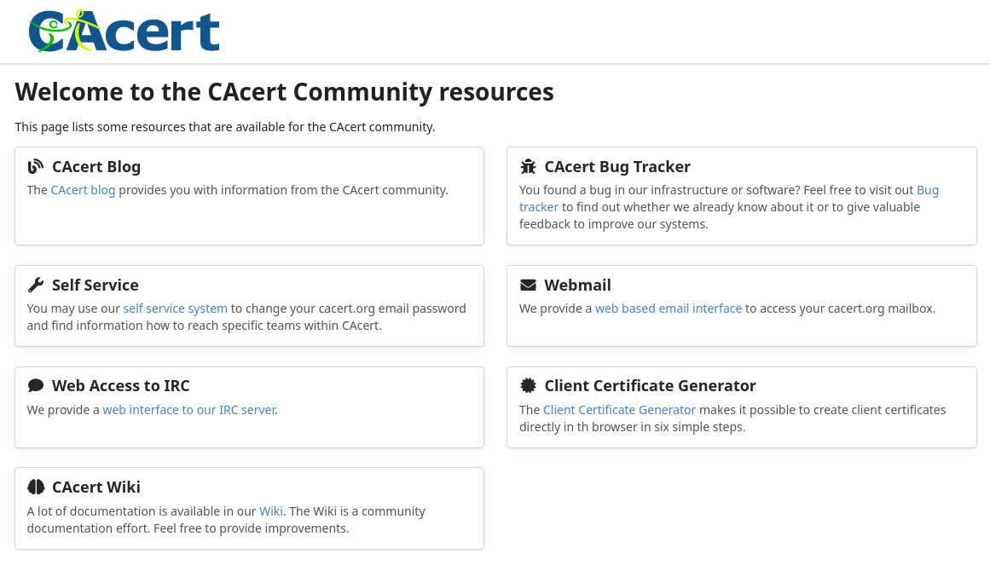This screenshot has height=571, width=990.
Task: Open web interface to our IRC server
Action: [x=188, y=410]
